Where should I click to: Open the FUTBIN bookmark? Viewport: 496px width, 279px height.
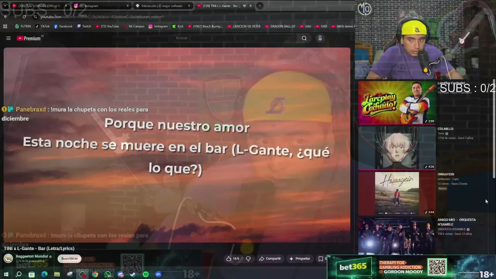pos(23,26)
